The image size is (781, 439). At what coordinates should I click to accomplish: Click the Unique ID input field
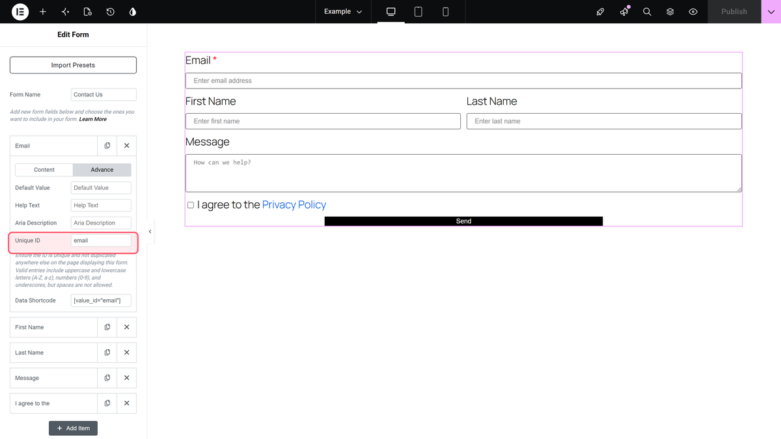pyautogui.click(x=101, y=241)
